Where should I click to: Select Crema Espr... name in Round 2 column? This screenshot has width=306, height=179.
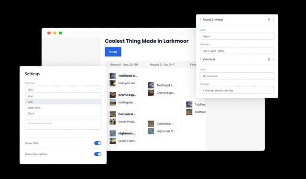pos(165,93)
